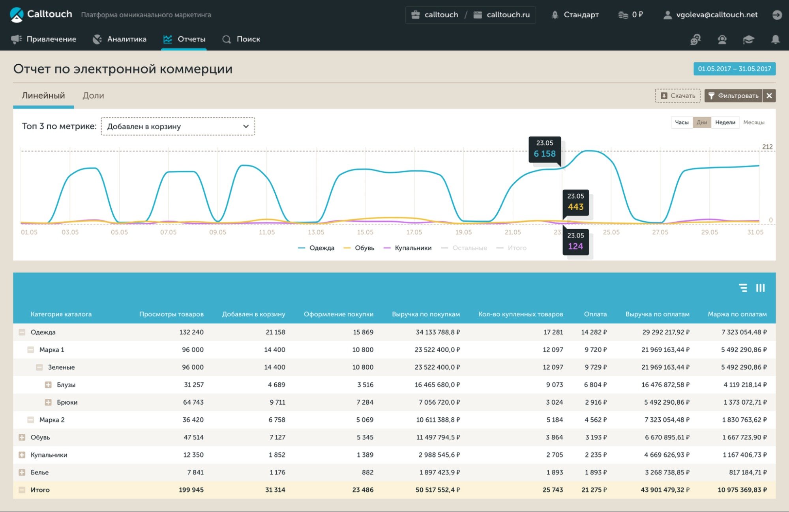789x512 pixels.
Task: Click the graduation cap training icon
Action: tap(748, 39)
